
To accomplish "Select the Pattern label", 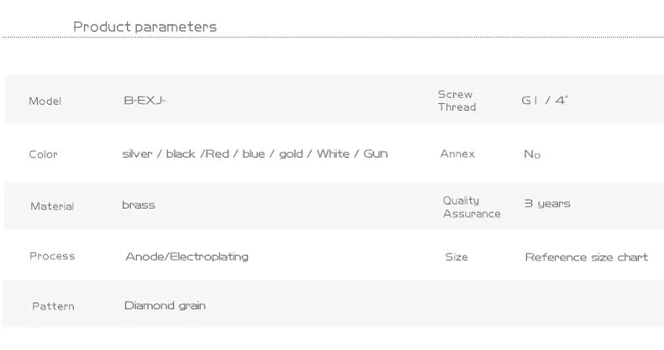I will point(53,306).
